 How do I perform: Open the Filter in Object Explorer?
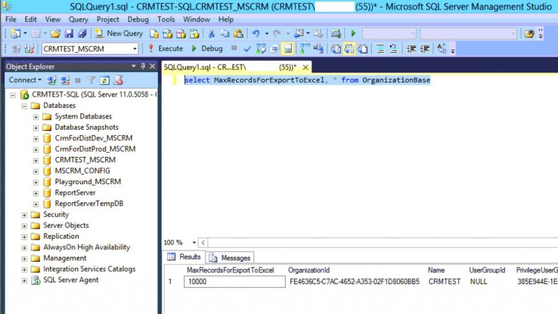pos(91,80)
